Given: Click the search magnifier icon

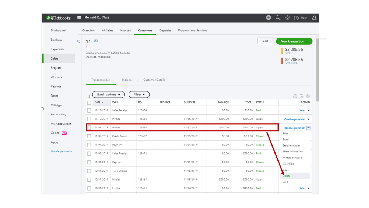Looking at the screenshot, I should coord(278,18).
